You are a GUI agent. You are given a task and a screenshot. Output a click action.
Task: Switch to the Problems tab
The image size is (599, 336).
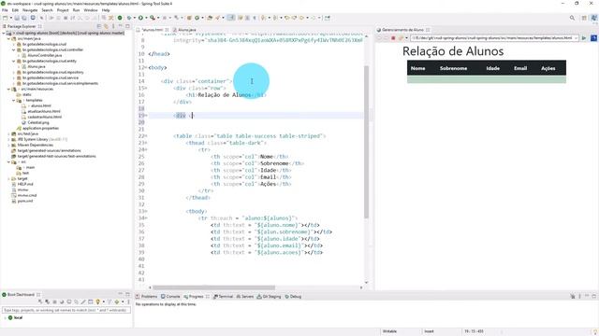tap(147, 296)
